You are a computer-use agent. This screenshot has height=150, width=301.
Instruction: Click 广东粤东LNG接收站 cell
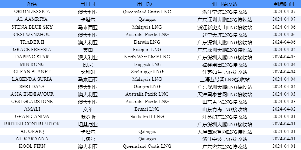pos(224,147)
